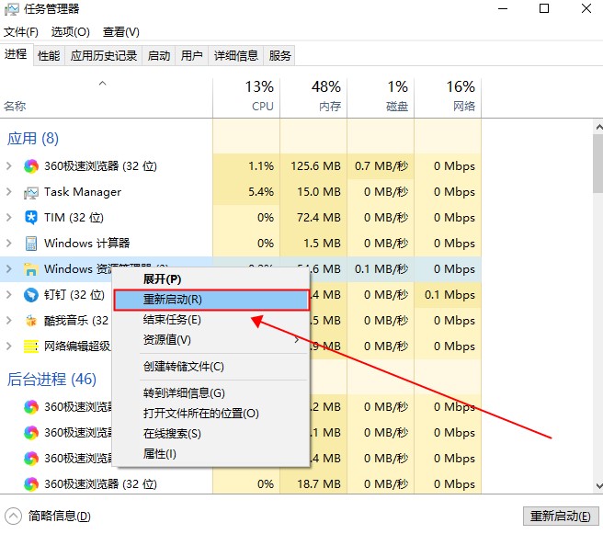
Task: Sort by the CPU column header
Action: coord(262,96)
